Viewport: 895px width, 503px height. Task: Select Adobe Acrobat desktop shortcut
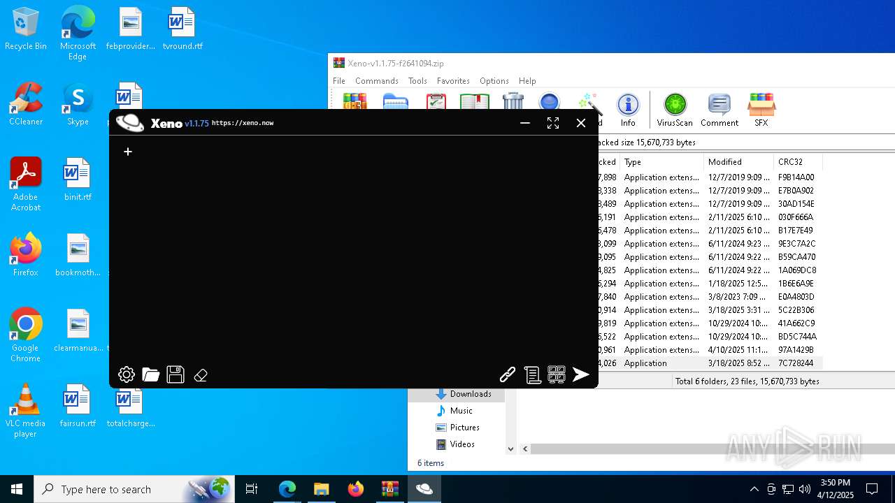pos(26,184)
